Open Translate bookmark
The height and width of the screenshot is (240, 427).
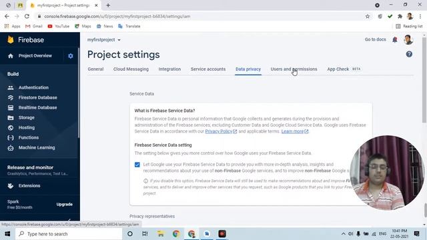coord(129,26)
